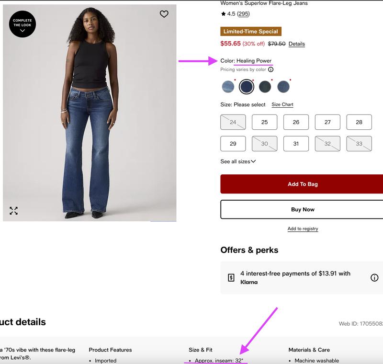
Task: Select the third dark wash color swatch
Action: click(265, 87)
